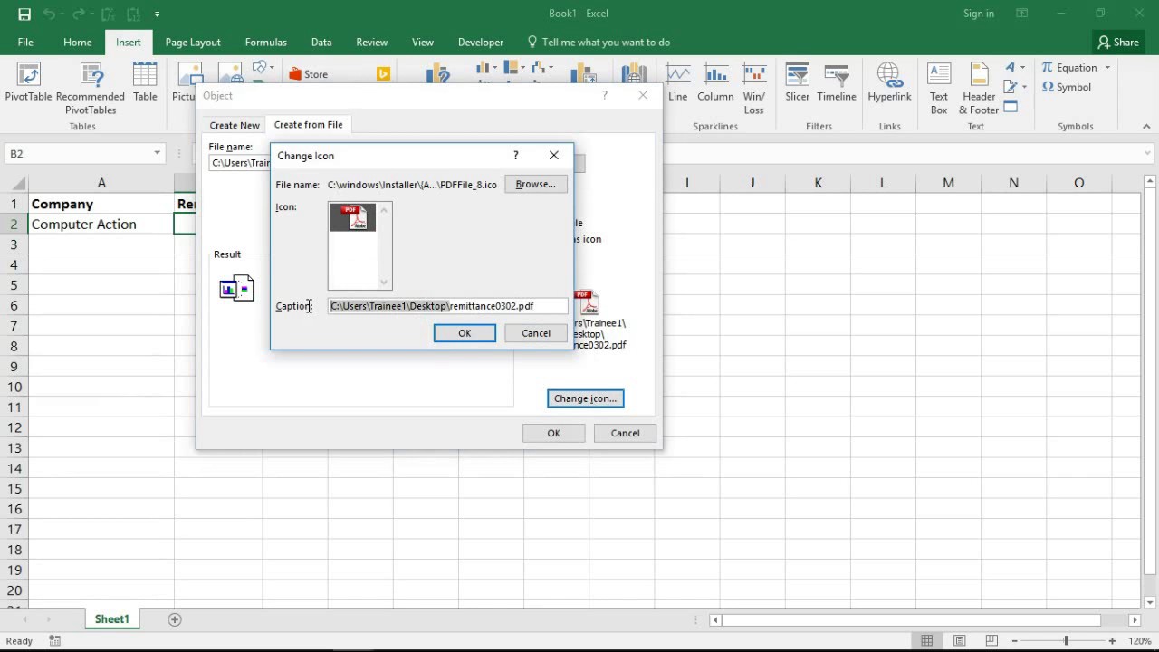Expand the Signature Line dropdown arrow

point(1023,87)
